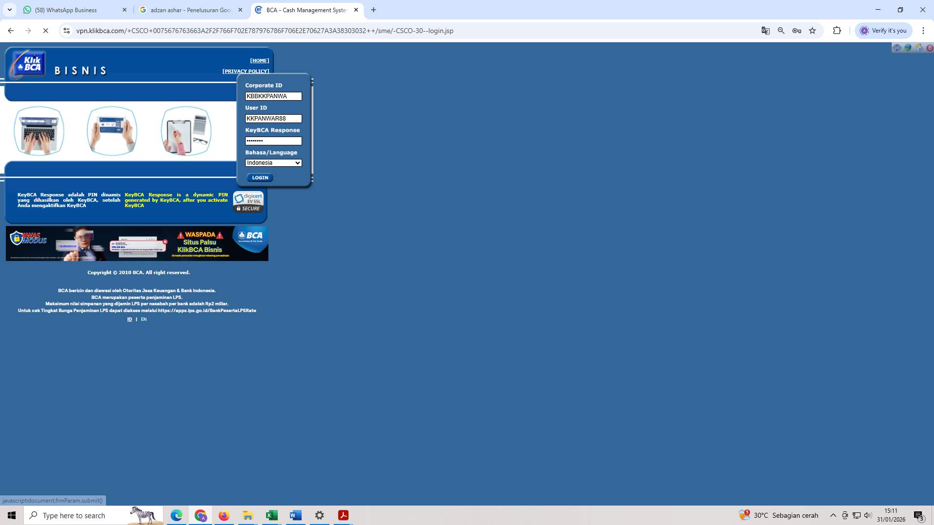The image size is (934, 525).
Task: Open the password manager key icon
Action: pos(797,30)
